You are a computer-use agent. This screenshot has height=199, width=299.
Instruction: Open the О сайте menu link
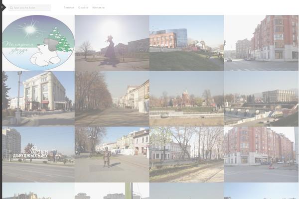coord(83,7)
